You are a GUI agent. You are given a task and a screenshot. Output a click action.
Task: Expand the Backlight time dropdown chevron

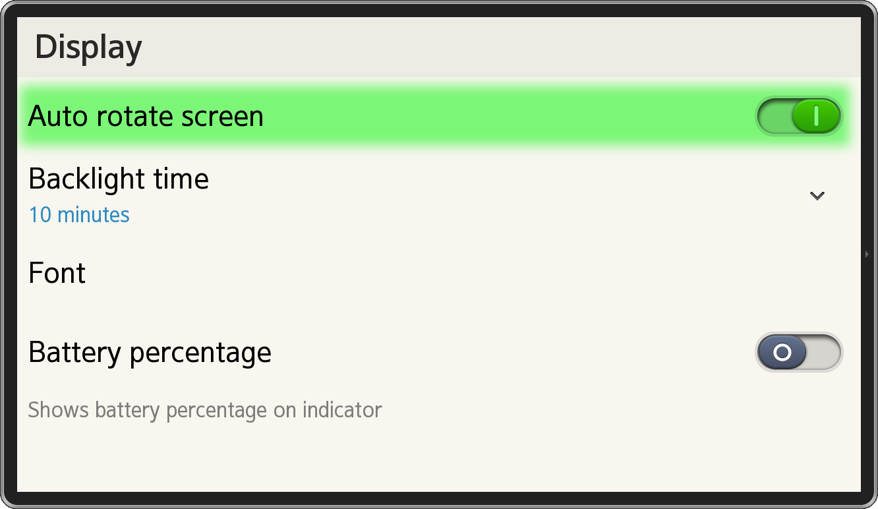tap(817, 196)
